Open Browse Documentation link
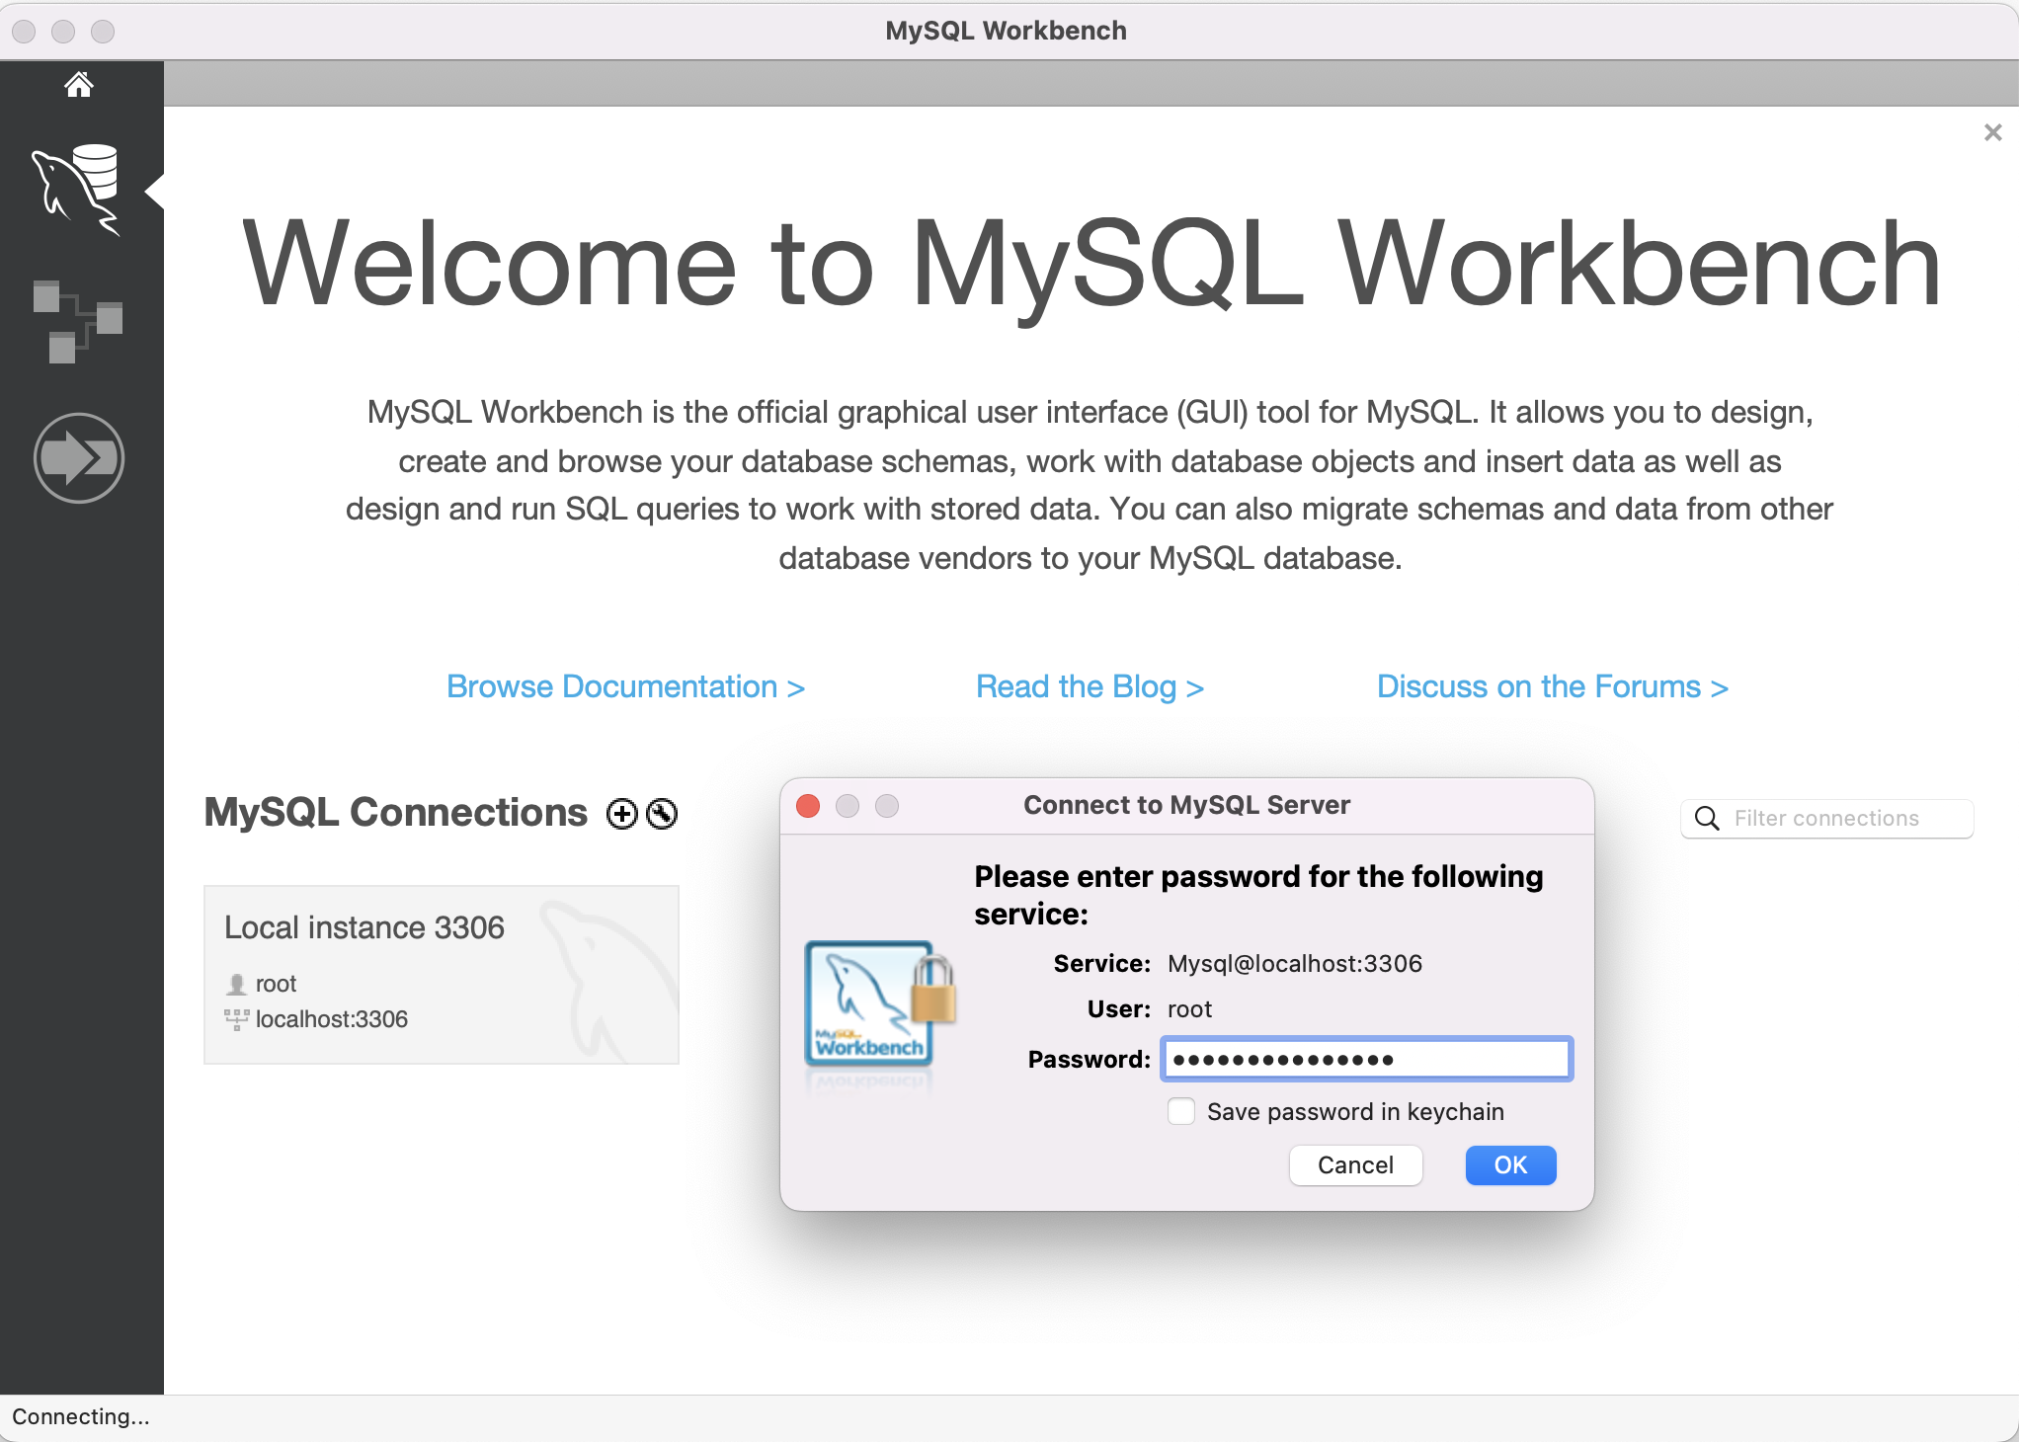Viewport: 2019px width, 1442px height. pyautogui.click(x=625, y=686)
